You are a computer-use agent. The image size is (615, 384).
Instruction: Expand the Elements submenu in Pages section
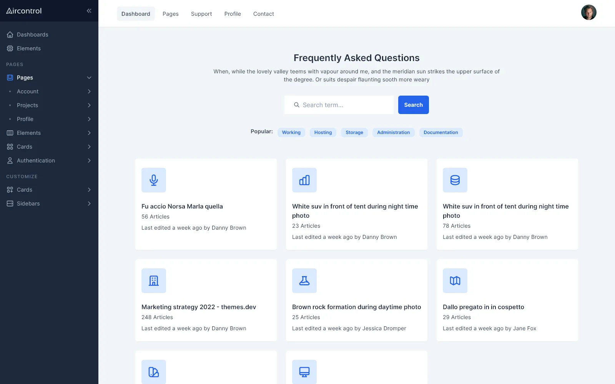[89, 133]
